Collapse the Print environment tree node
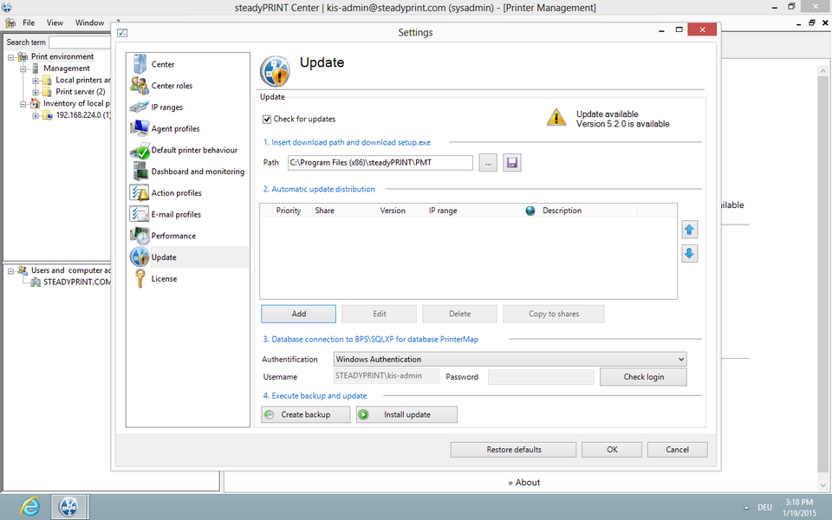 coord(10,57)
